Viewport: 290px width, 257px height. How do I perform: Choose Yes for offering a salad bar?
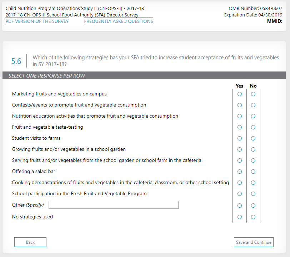point(240,172)
